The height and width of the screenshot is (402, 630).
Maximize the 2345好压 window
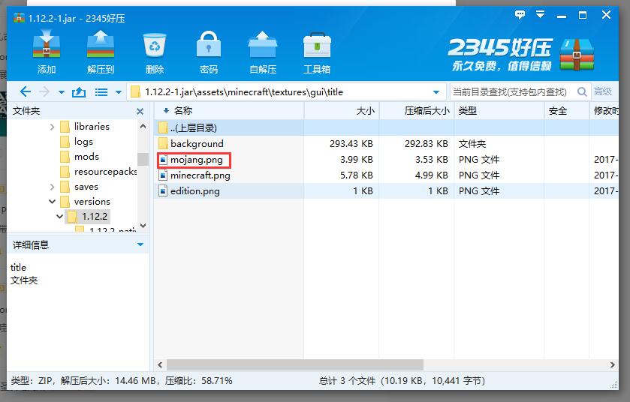(x=583, y=15)
